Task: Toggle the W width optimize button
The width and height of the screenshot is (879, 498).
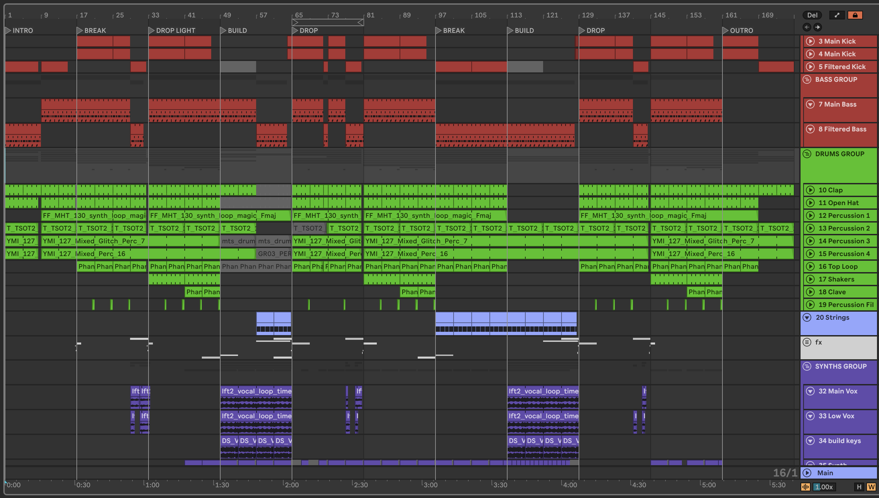Action: (x=871, y=487)
